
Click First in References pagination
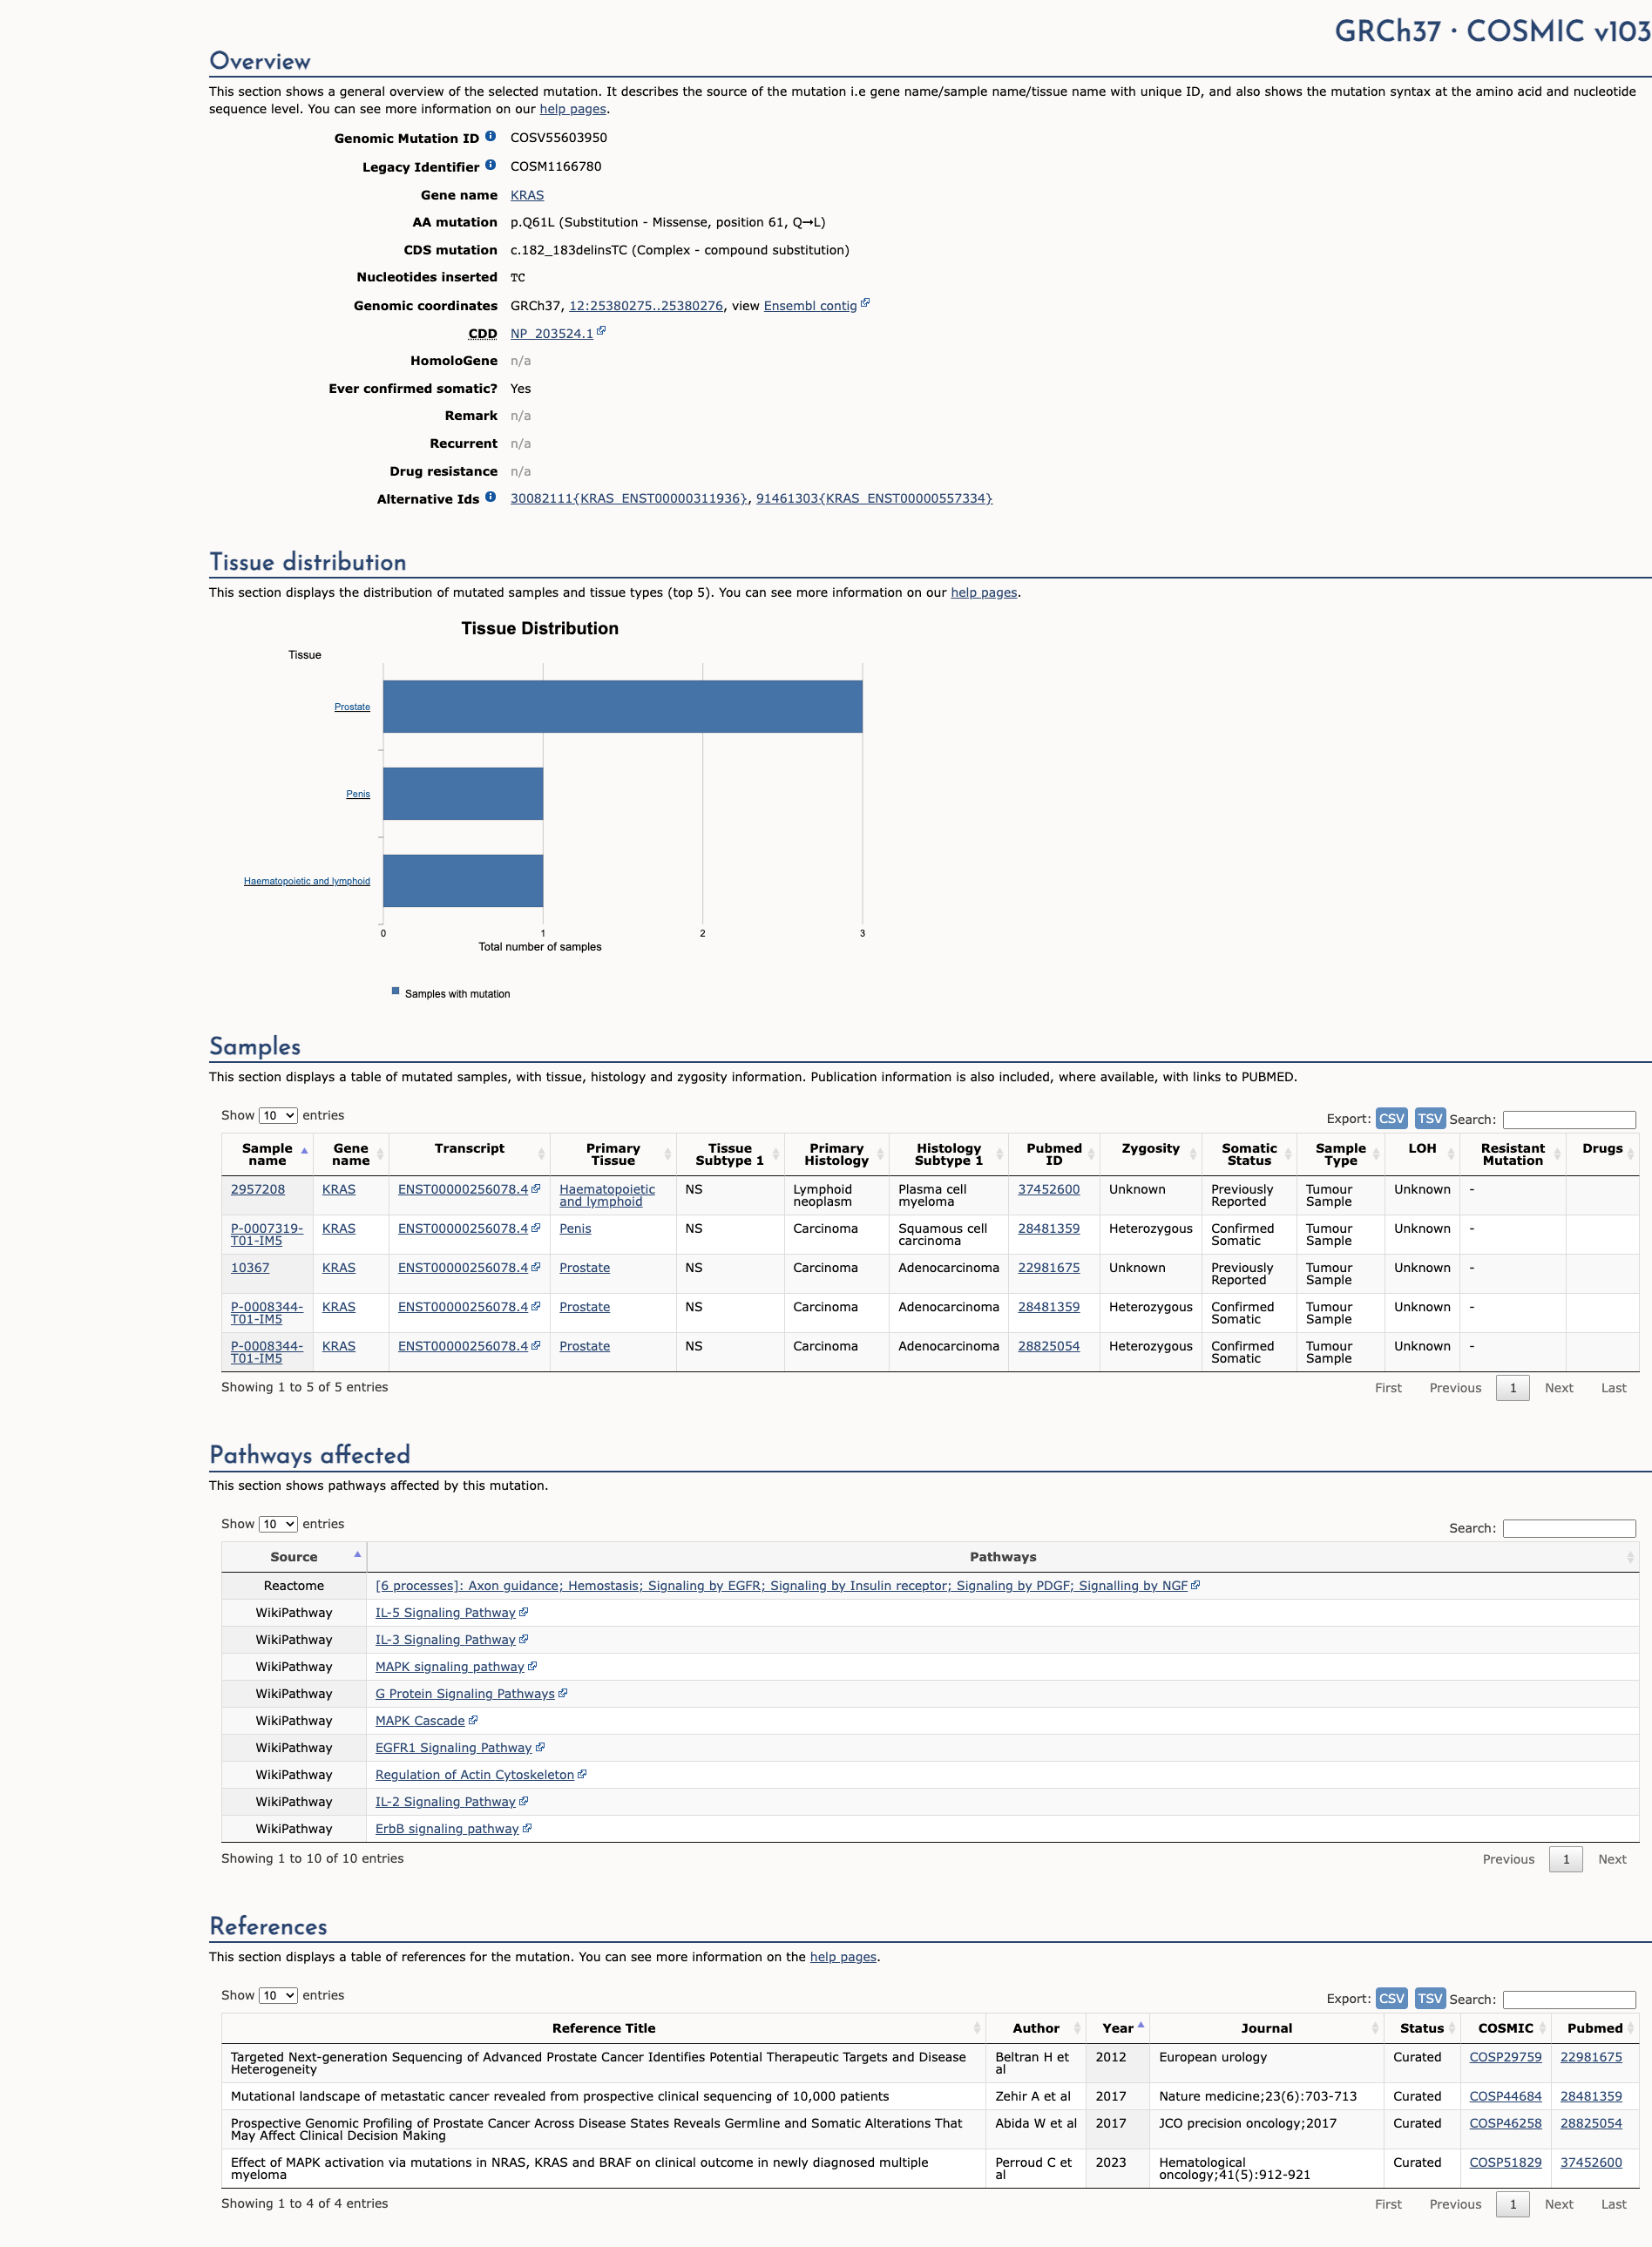click(x=1388, y=2204)
